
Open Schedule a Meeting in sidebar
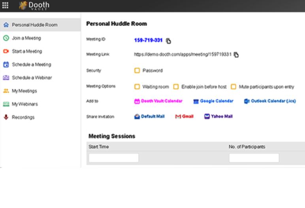tap(31, 64)
